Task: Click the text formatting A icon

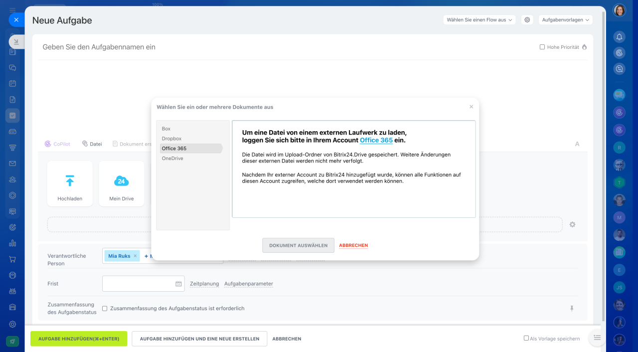Action: [x=577, y=144]
